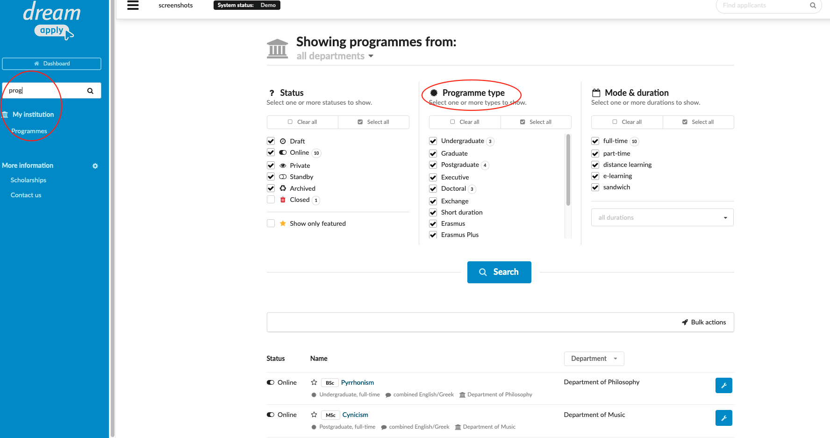This screenshot has height=438, width=830.
Task: Star the Cynicism programme as featured
Action: point(314,415)
